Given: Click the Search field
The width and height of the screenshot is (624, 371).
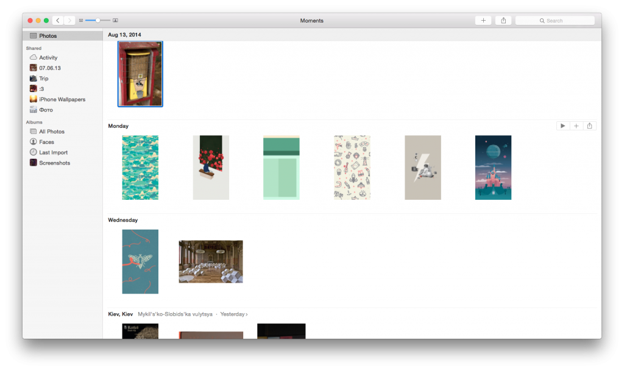Looking at the screenshot, I should pyautogui.click(x=555, y=21).
